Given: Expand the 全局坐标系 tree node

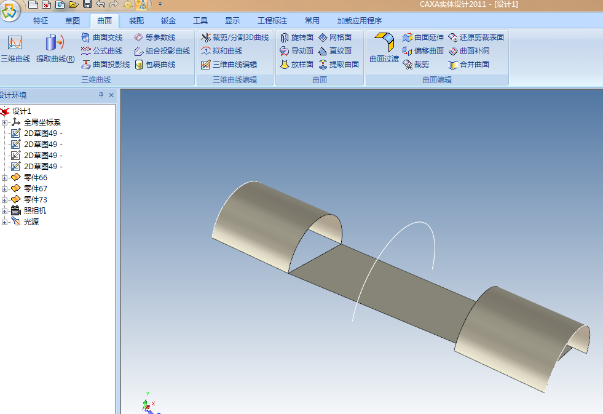Looking at the screenshot, I should tap(5, 122).
